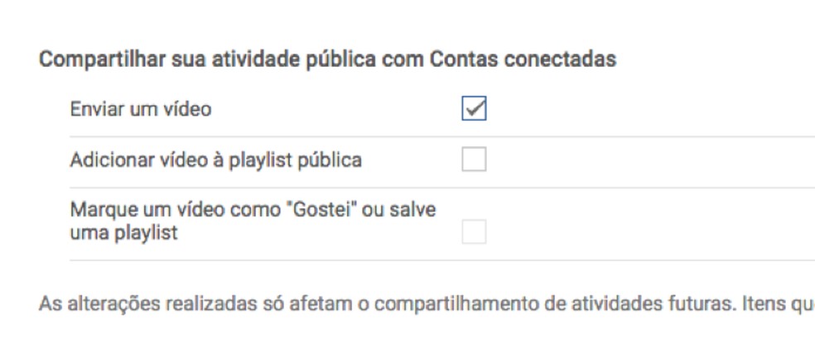The height and width of the screenshot is (343, 815).
Task: Tick the "Marque um vídeo como Gostei" checkbox
Action: (474, 232)
